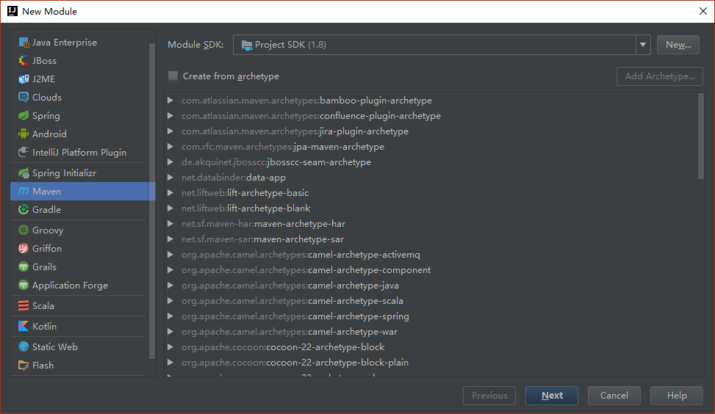The height and width of the screenshot is (414, 715).
Task: Click the Kotlin K icon
Action: (24, 326)
